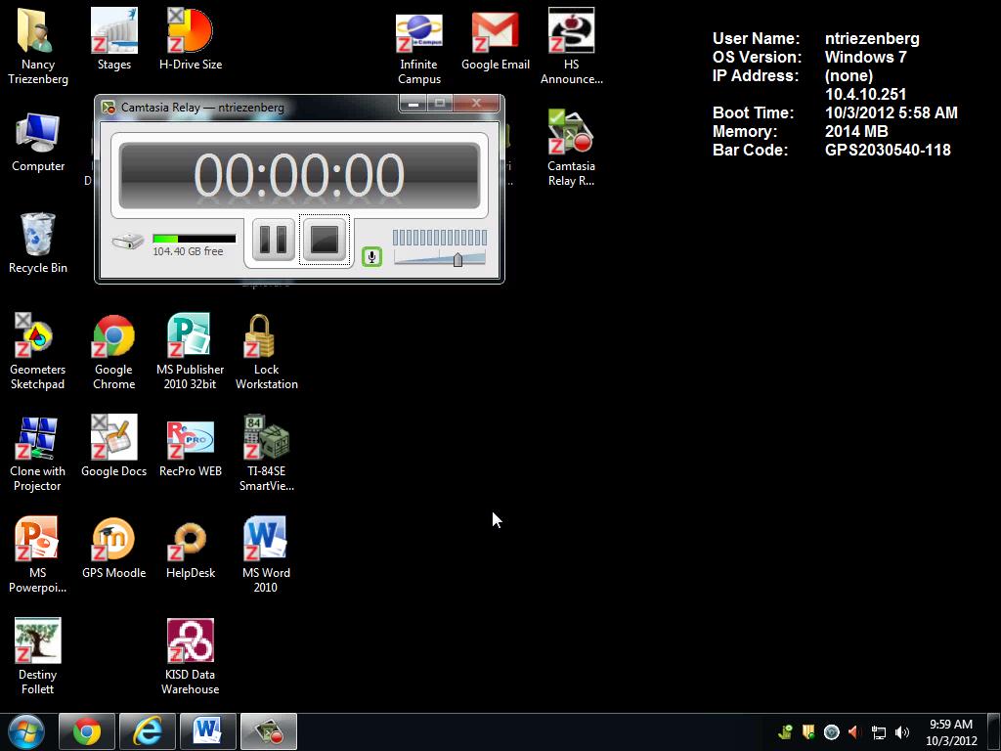Pause the Camtasia Relay recording
This screenshot has height=751, width=1001.
[x=274, y=240]
